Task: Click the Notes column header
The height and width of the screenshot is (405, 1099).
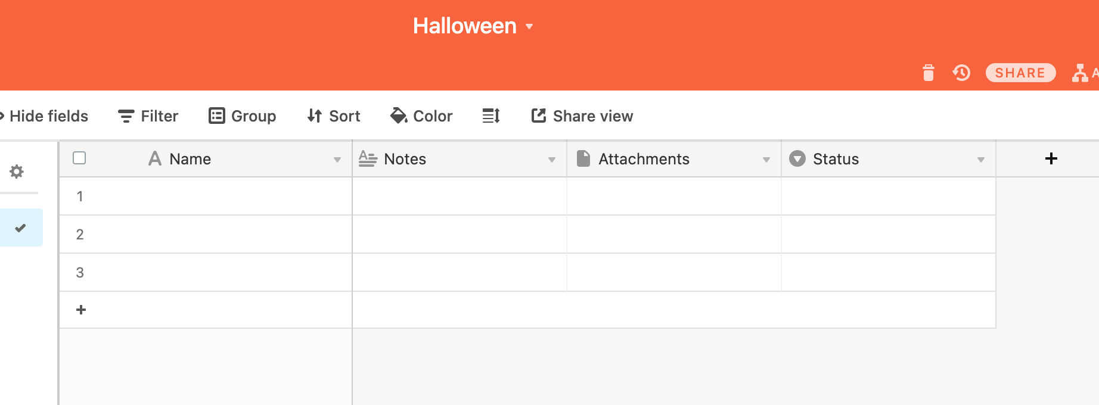Action: point(460,159)
